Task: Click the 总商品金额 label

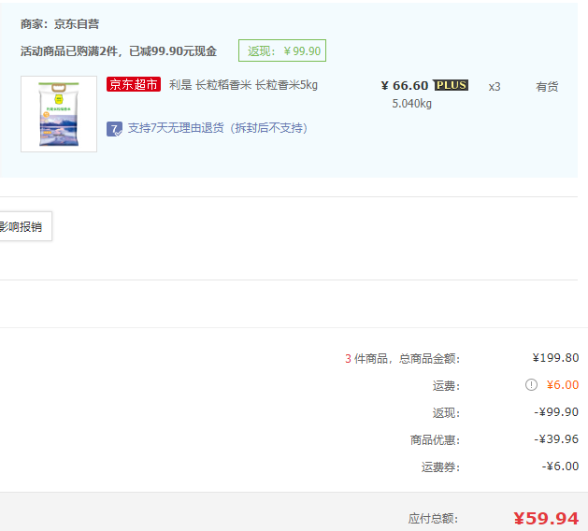Action: (429, 359)
